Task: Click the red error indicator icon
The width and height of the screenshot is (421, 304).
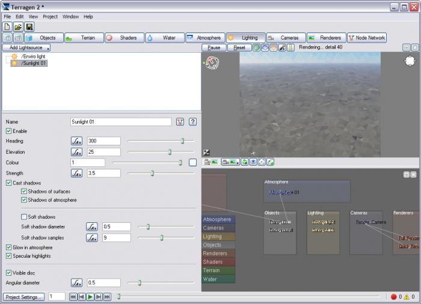Action: tap(393, 297)
